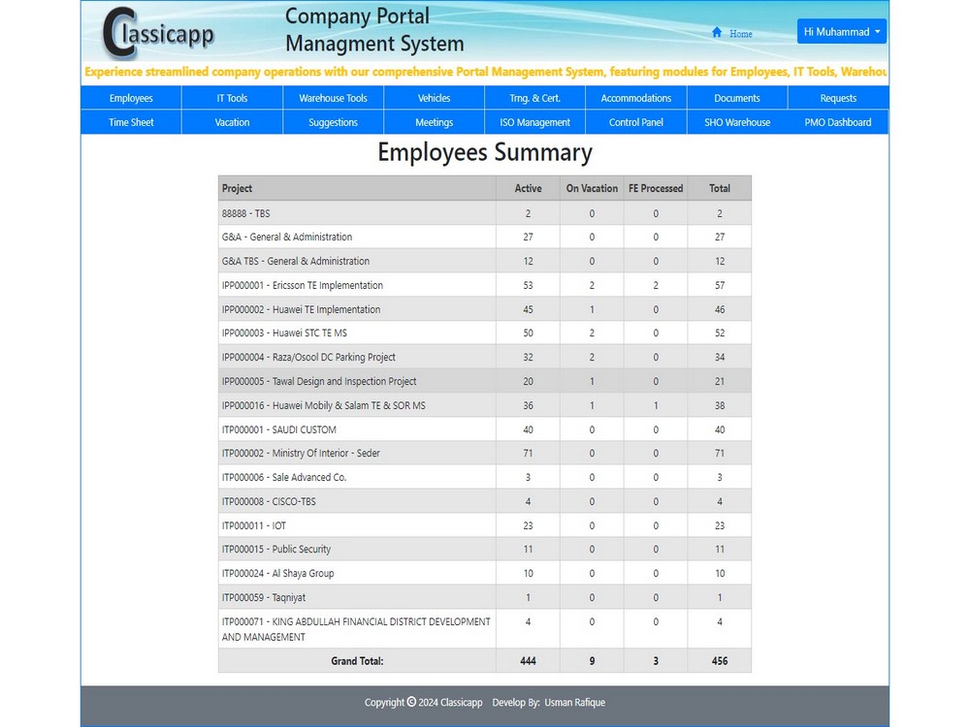Open the Suggestions menu
Viewport: 970px width, 727px height.
tap(333, 122)
